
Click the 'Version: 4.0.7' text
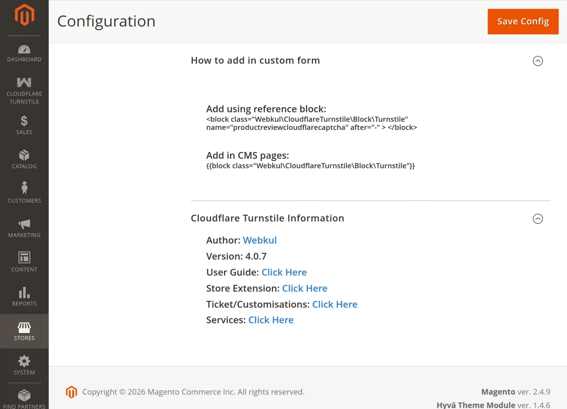tap(236, 256)
